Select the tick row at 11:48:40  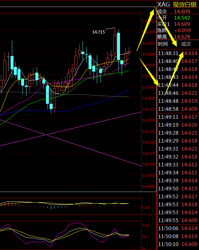pyautogui.click(x=178, y=61)
